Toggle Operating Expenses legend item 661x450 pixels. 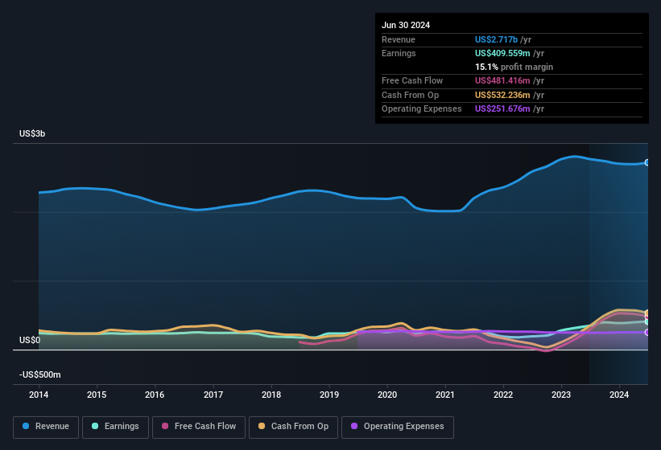397,427
